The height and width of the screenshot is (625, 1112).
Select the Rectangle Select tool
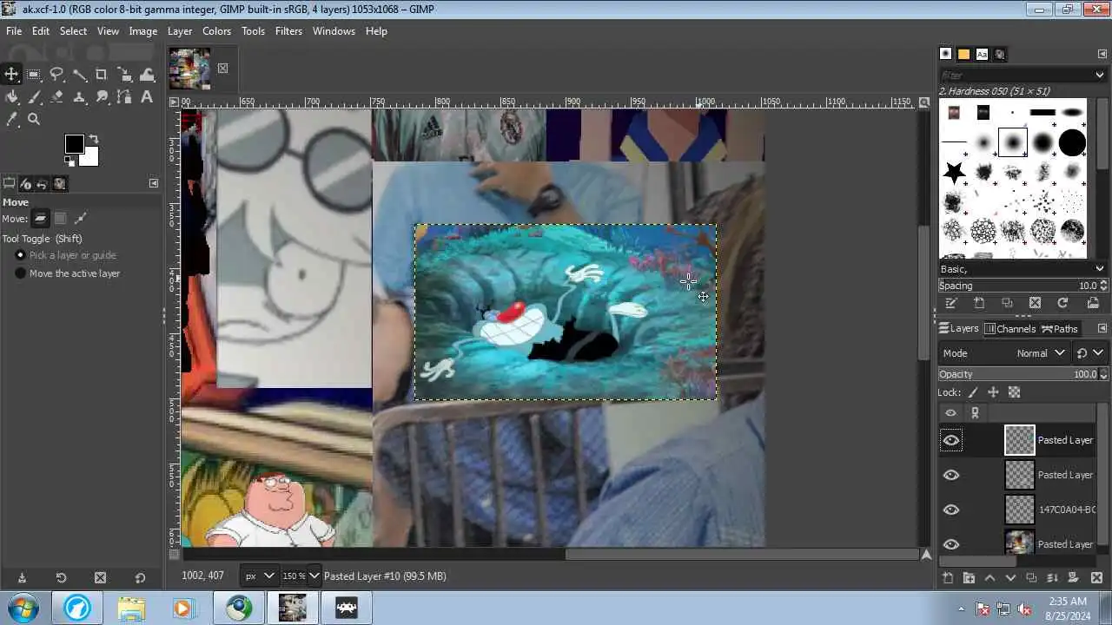(x=34, y=75)
